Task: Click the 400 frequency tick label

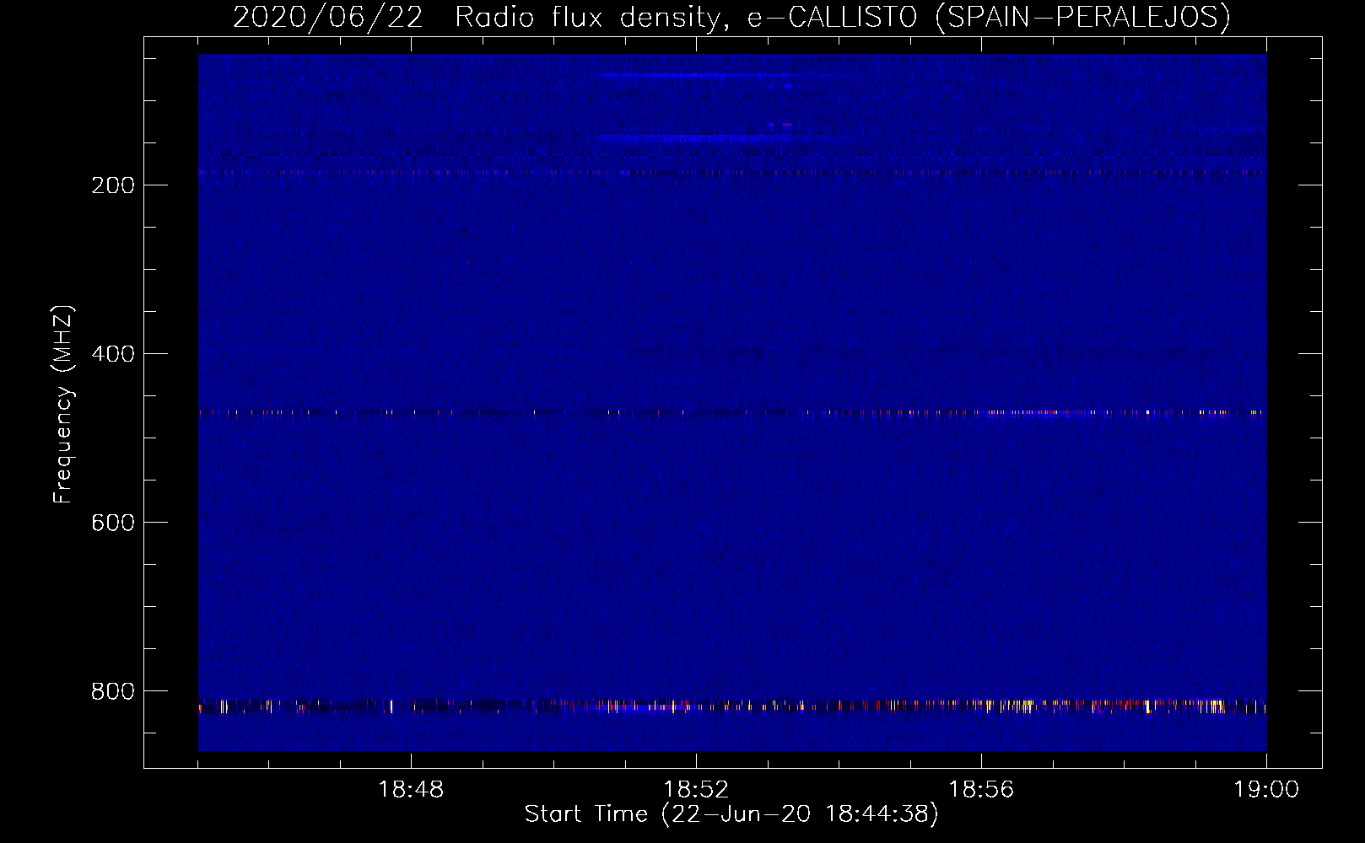Action: 113,354
